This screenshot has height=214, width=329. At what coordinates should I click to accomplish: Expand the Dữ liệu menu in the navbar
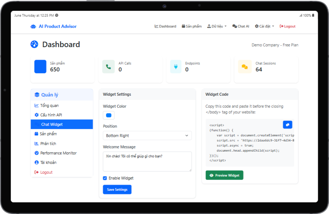(x=217, y=26)
